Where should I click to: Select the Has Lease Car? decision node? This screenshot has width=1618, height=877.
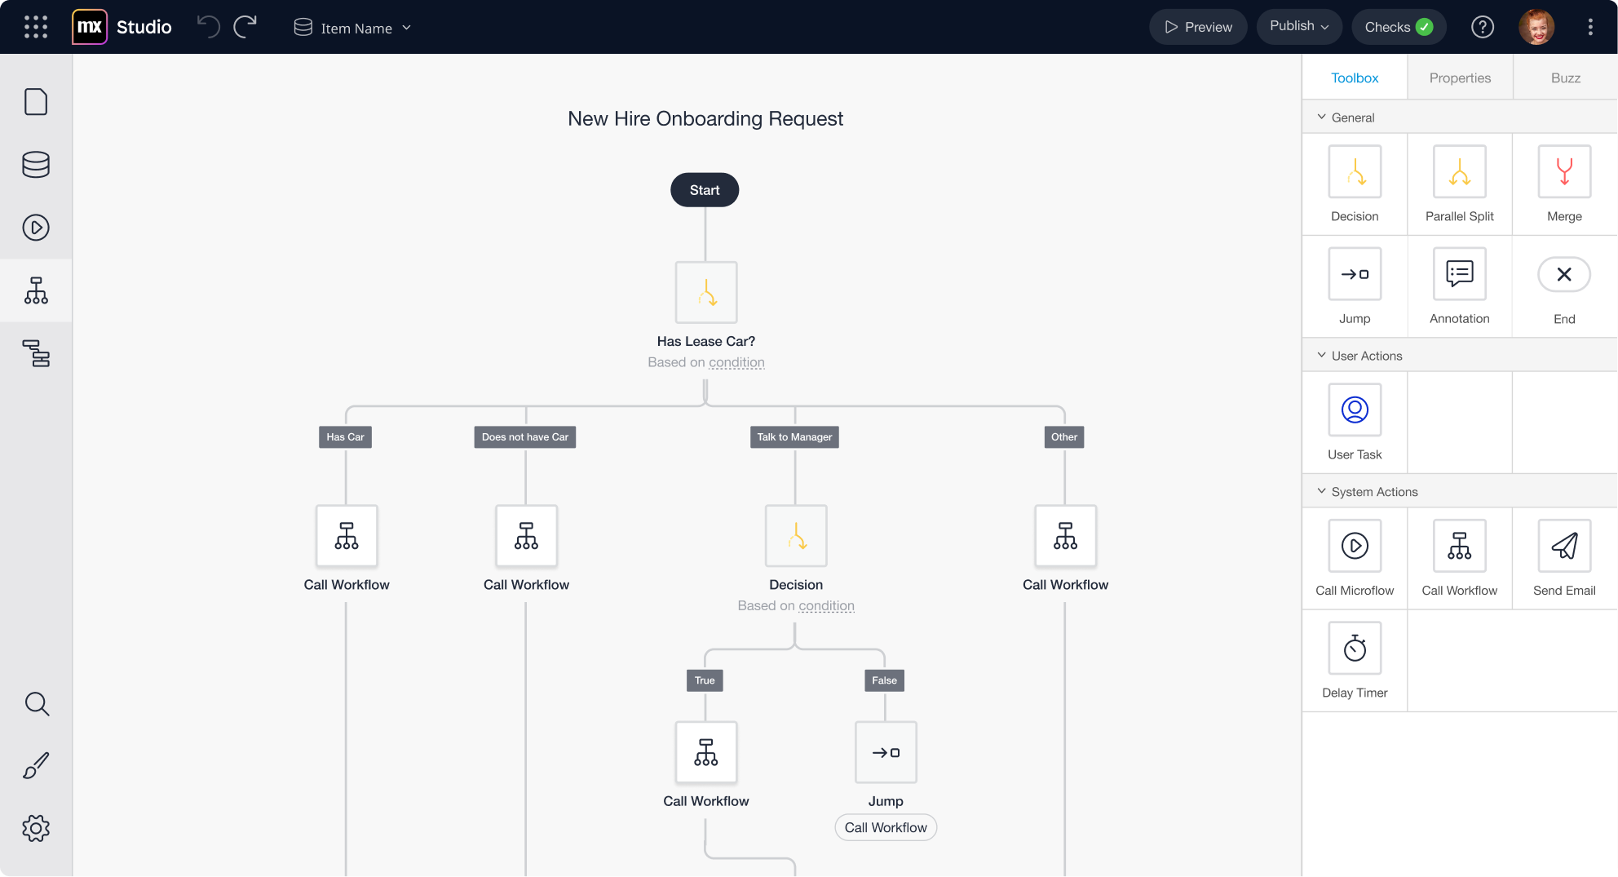(x=706, y=292)
